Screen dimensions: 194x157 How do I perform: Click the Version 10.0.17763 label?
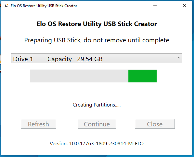[x=97, y=144]
